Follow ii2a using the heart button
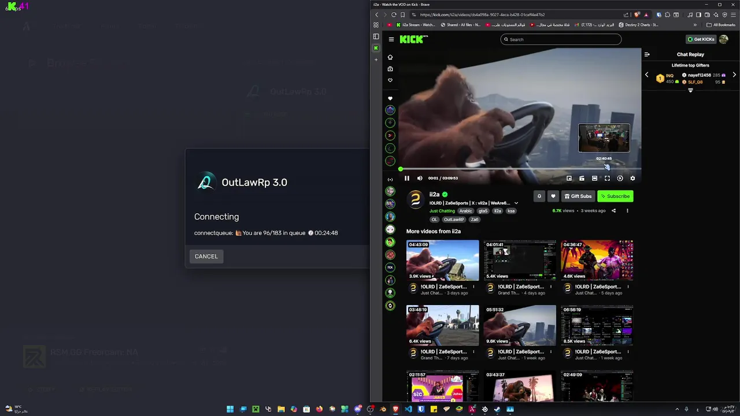This screenshot has height=416, width=740. point(553,196)
